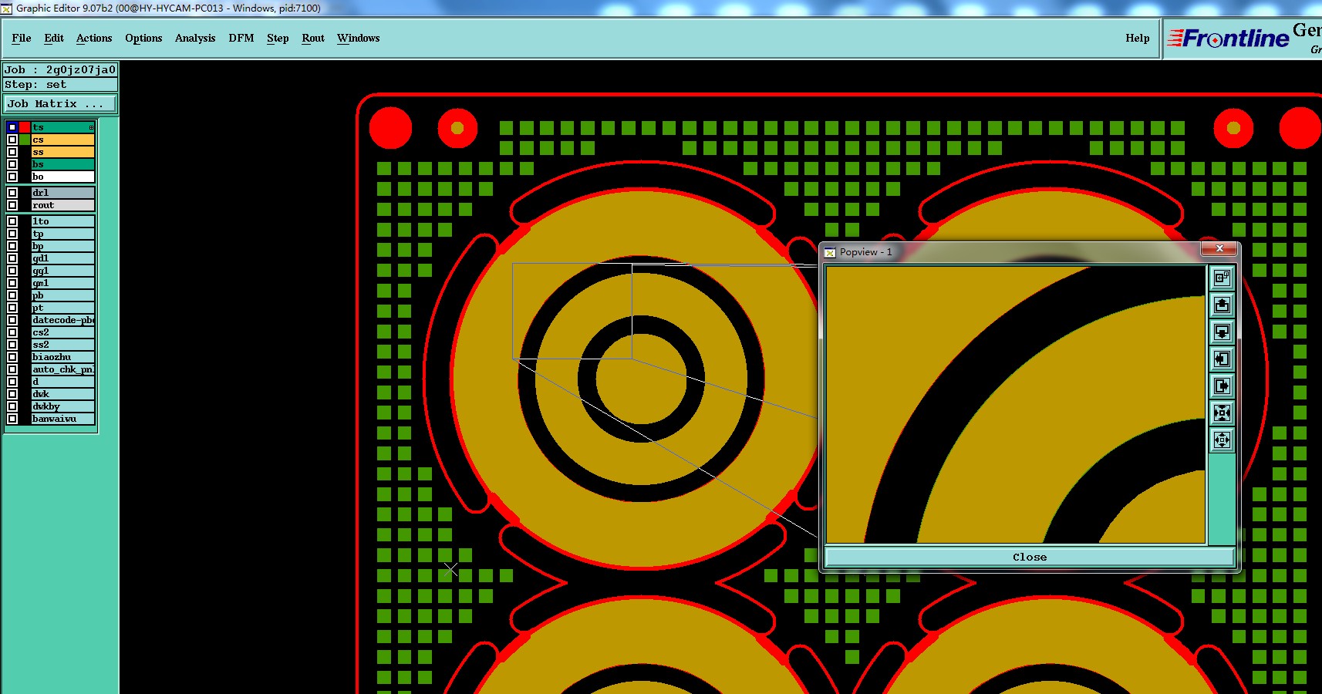The image size is (1322, 694).
Task: Click popview zoom-in converging arrows icon
Action: pos(1222,413)
